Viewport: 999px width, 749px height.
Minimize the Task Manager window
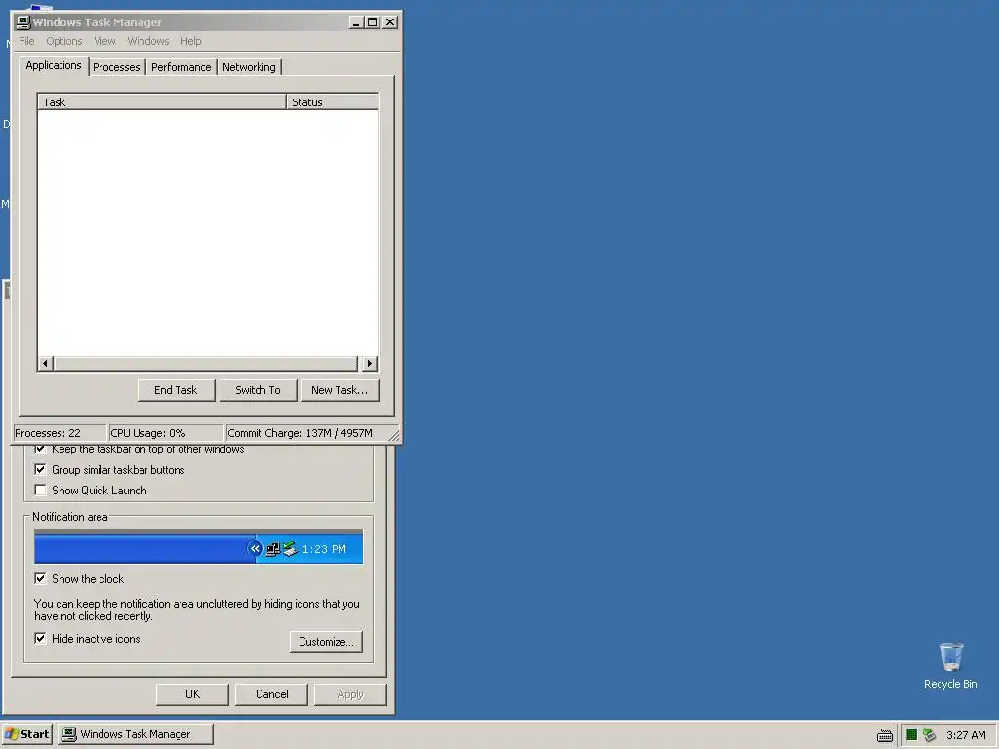[x=357, y=22]
